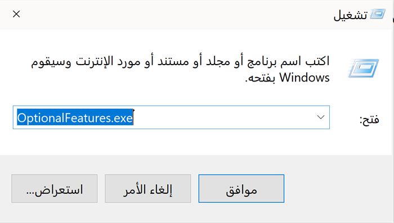Close the تشغيل dialog with the X

tap(16, 14)
